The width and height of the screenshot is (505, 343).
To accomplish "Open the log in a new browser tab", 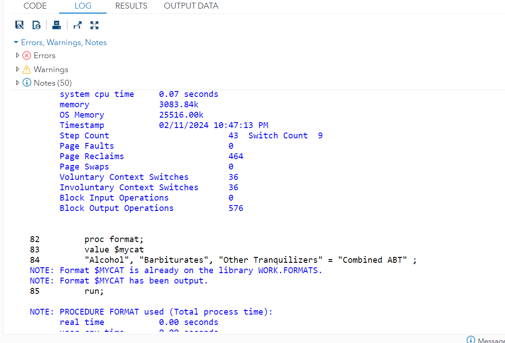I will (x=77, y=25).
